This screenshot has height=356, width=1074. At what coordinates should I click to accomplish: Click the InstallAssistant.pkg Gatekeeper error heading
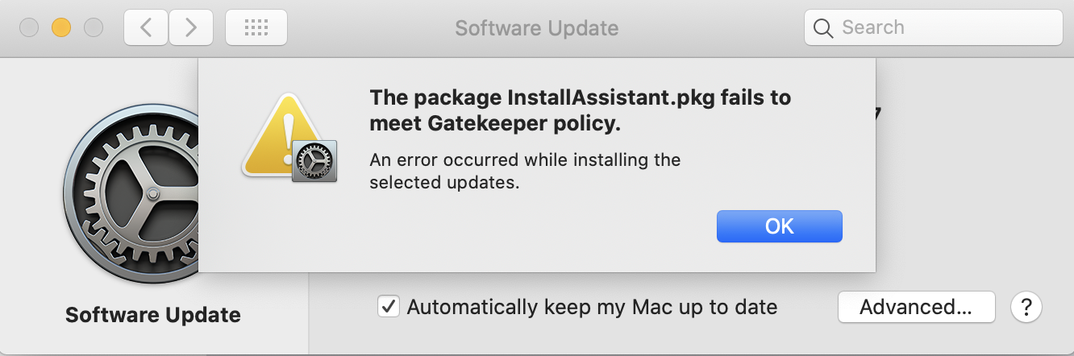tap(580, 111)
